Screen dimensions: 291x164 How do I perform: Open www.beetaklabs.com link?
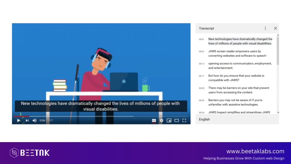click(x=255, y=151)
